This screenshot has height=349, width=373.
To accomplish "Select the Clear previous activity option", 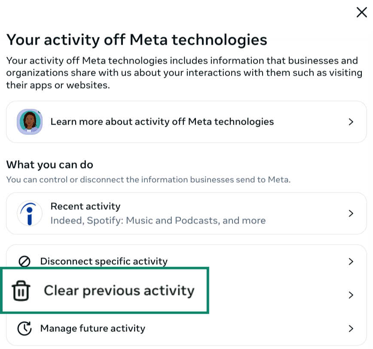I will click(x=119, y=290).
